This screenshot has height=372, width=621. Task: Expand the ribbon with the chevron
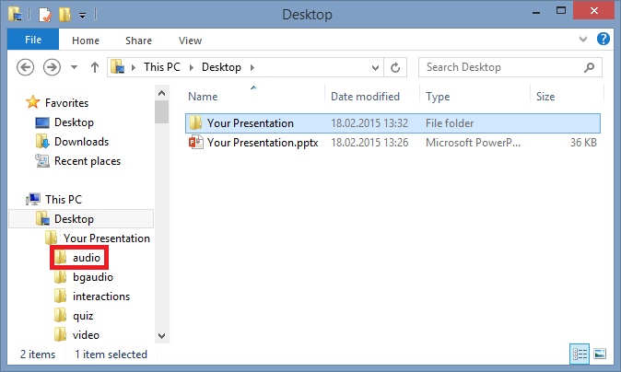583,39
